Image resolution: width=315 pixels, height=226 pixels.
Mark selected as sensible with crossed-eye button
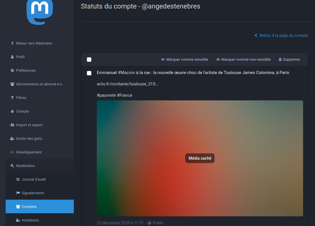(x=185, y=60)
